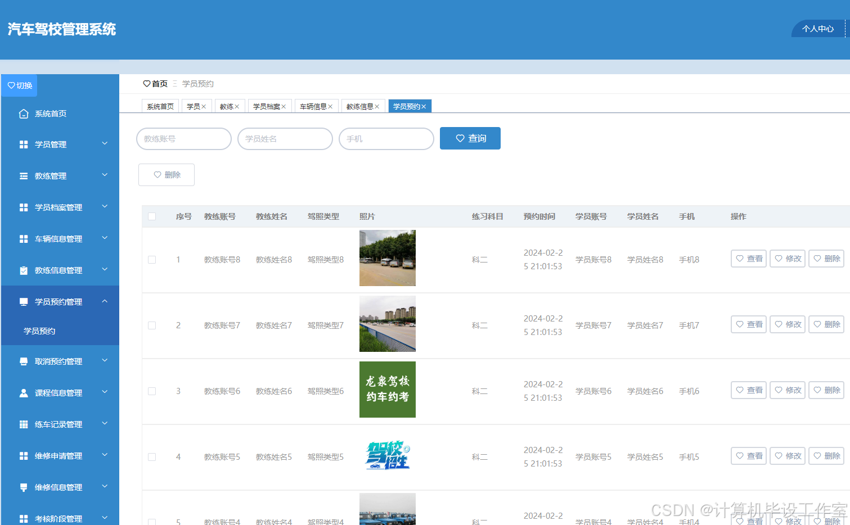Close the 学员档案 tab with its x

(x=284, y=107)
